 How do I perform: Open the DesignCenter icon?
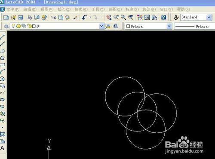[x=147, y=18]
